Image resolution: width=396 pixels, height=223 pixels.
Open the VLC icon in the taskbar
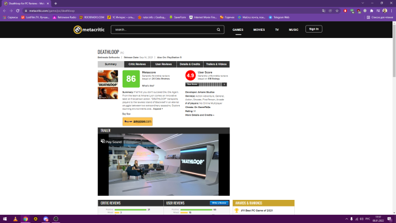click(x=15, y=219)
